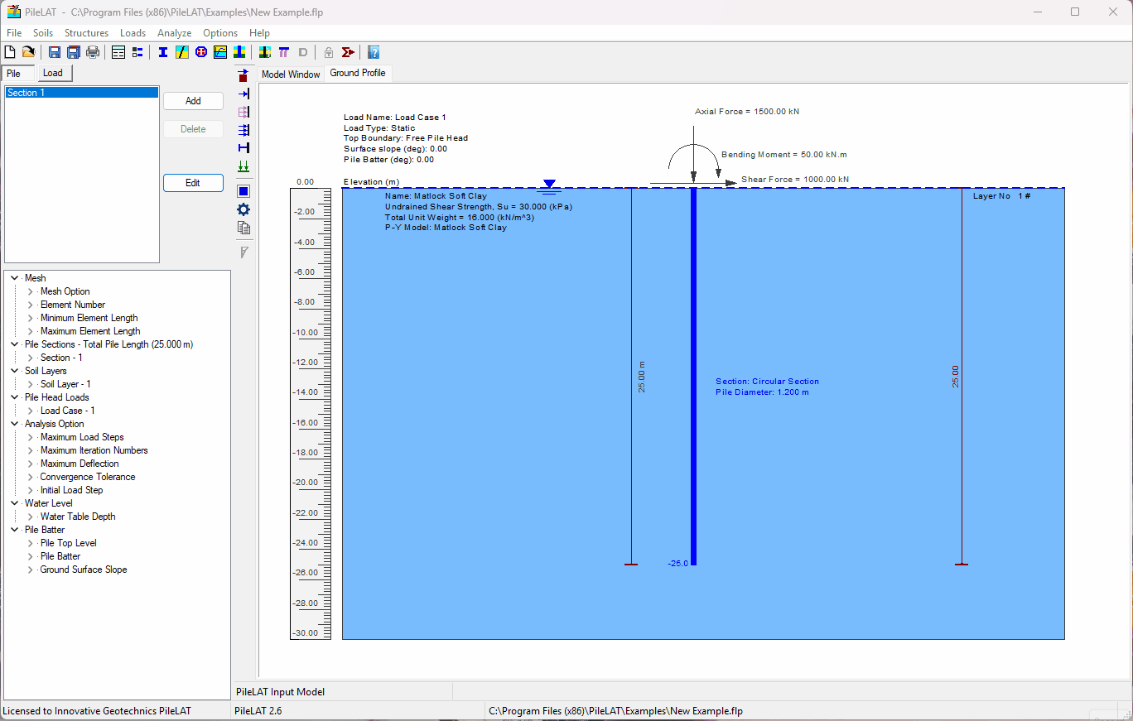Click the Add button

(193, 100)
